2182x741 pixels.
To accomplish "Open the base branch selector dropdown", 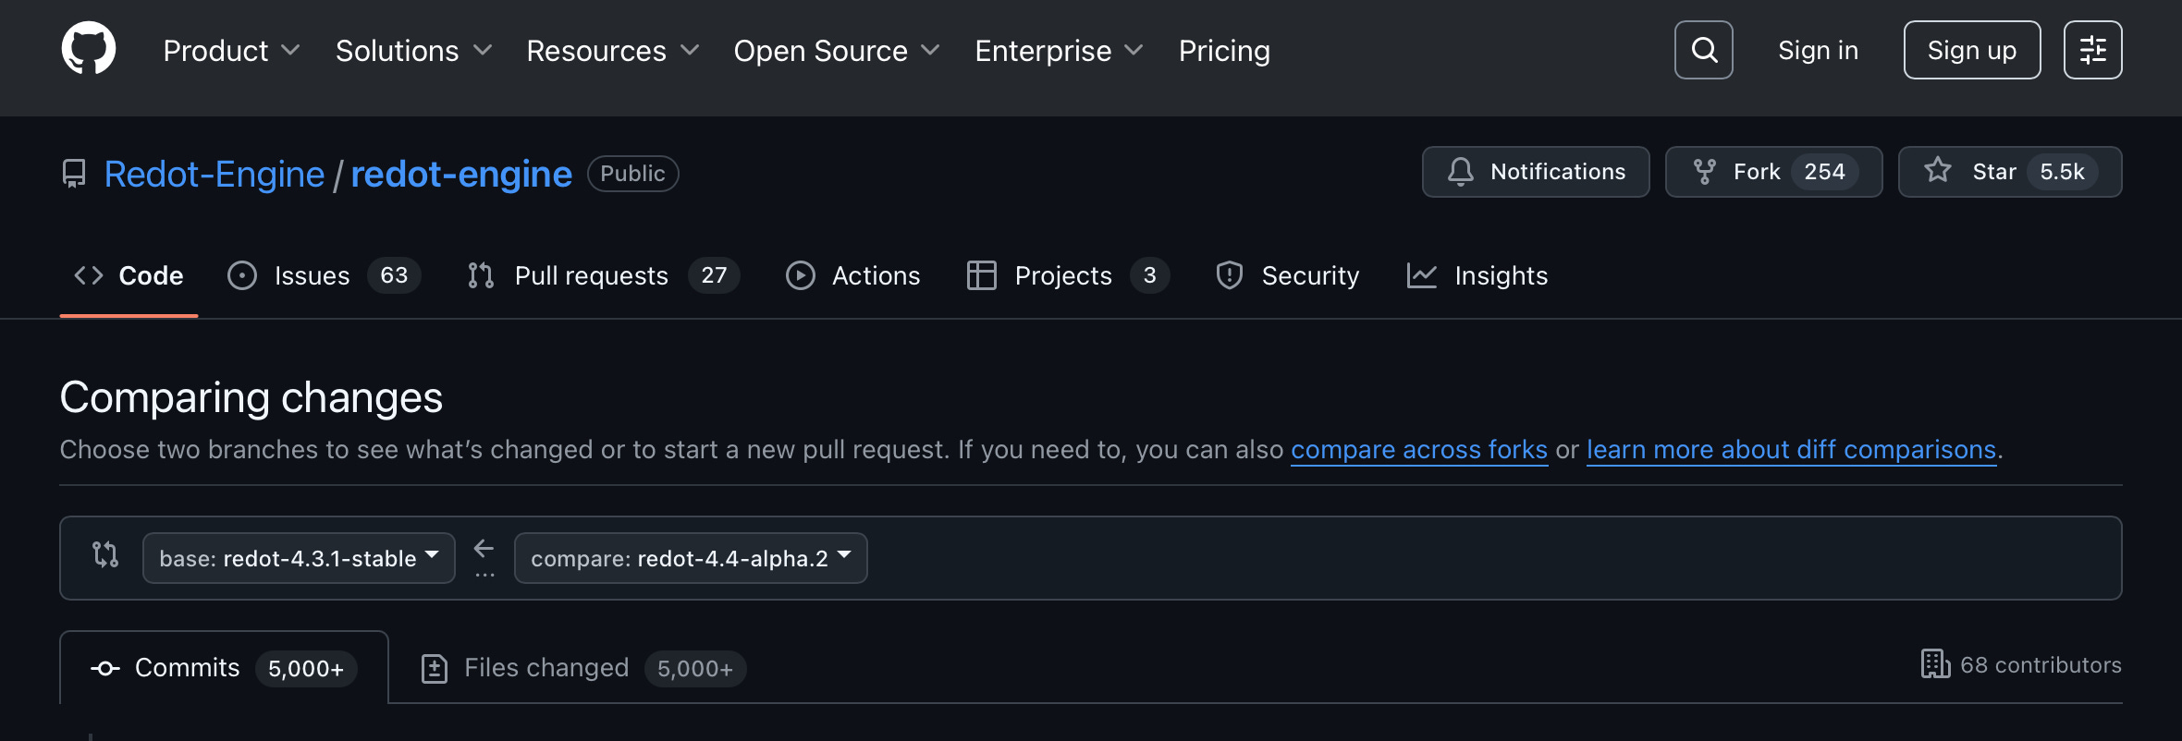I will 299,558.
